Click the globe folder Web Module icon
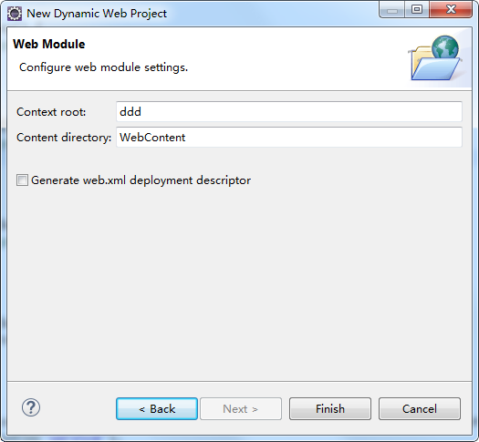This screenshot has height=442, width=479. [x=435, y=58]
